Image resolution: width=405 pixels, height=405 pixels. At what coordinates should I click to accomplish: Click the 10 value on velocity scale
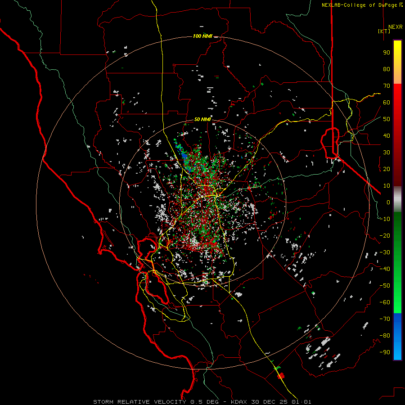point(387,186)
